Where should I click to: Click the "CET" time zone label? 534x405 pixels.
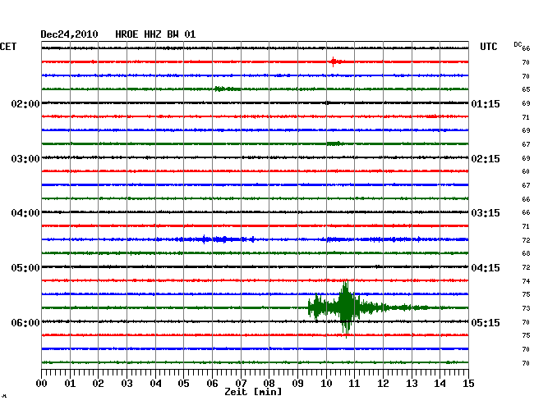(8, 47)
